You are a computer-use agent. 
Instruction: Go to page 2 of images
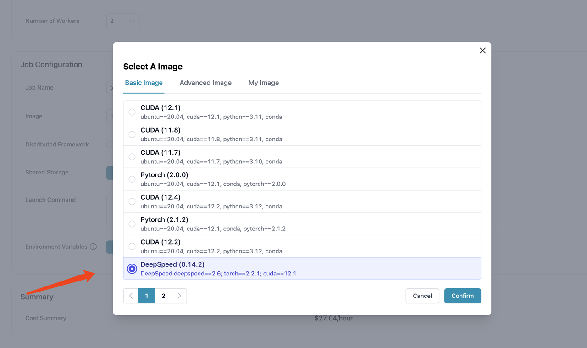coord(163,296)
